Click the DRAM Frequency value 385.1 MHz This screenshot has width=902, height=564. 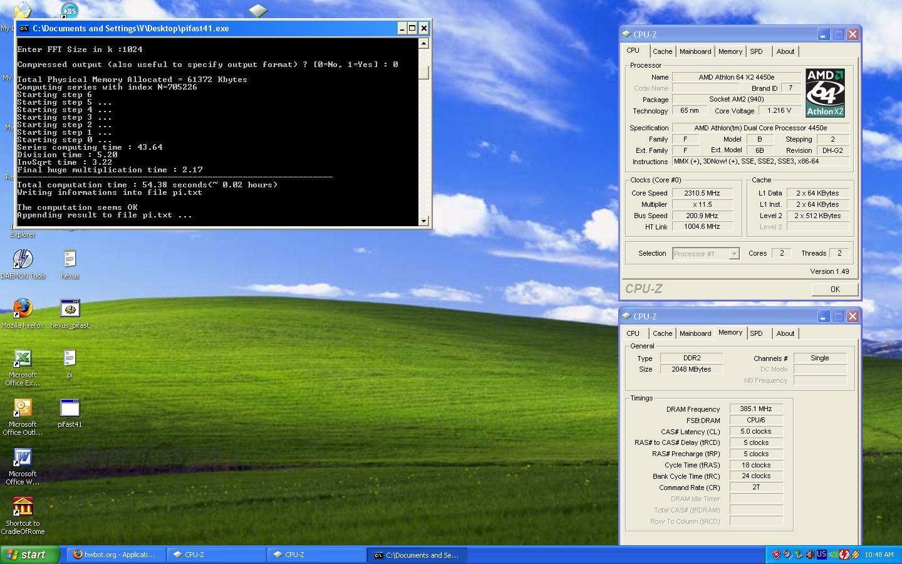click(756, 409)
